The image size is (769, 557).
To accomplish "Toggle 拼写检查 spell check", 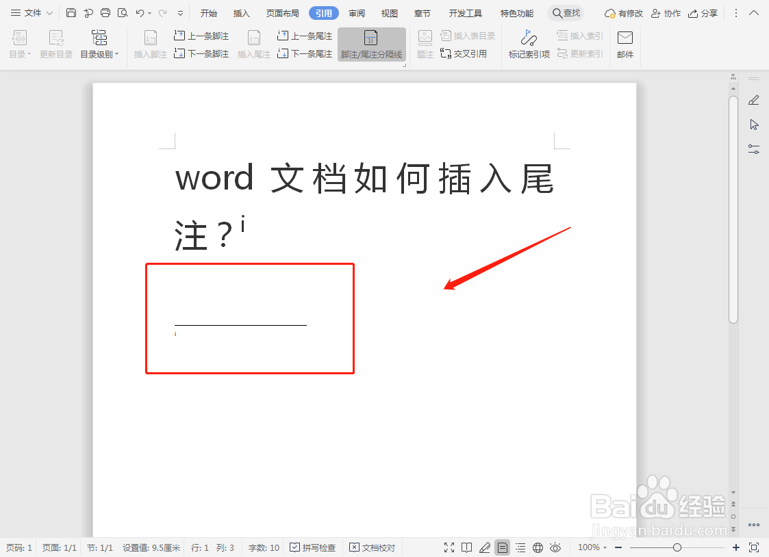I will click(x=312, y=547).
